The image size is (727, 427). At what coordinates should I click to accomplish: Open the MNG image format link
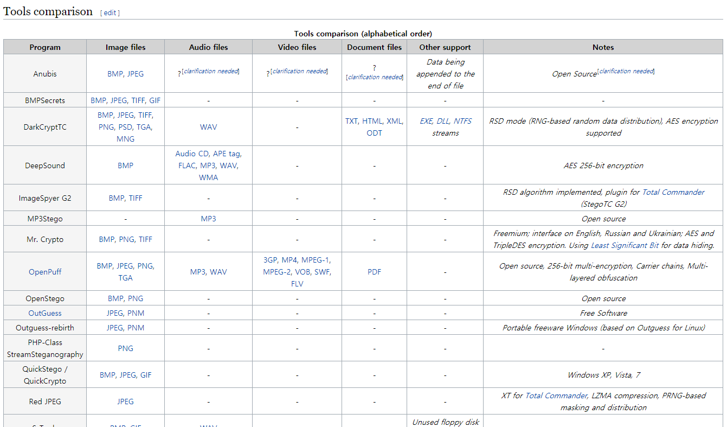125,139
